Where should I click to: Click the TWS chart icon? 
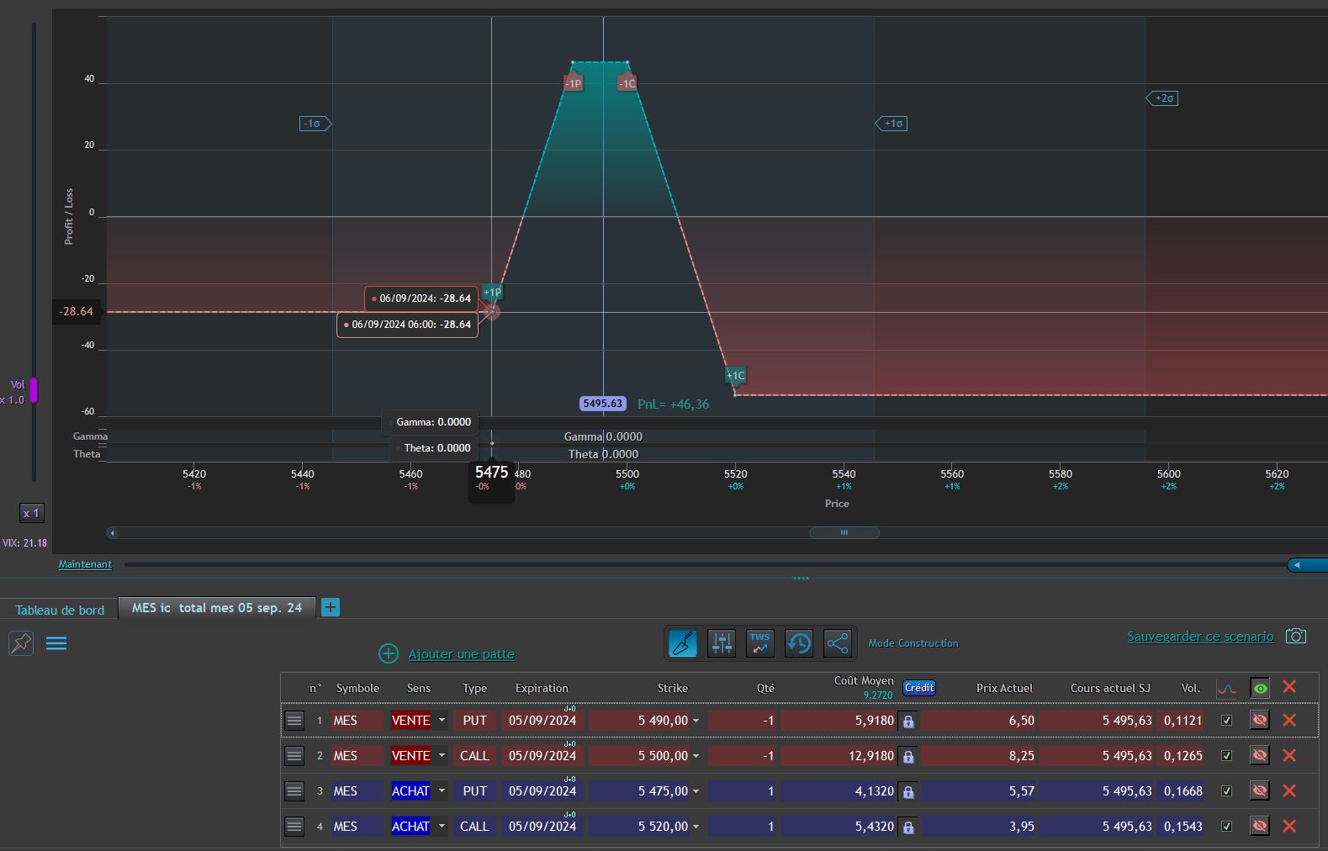pyautogui.click(x=760, y=643)
